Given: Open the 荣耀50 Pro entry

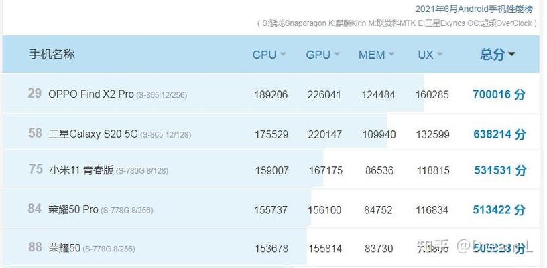Looking at the screenshot, I should coord(73,209).
